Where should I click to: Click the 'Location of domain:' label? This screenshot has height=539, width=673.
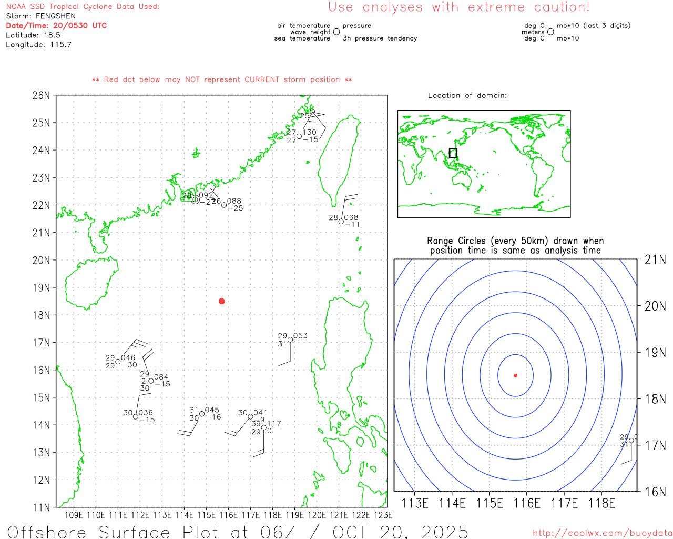[x=467, y=95]
